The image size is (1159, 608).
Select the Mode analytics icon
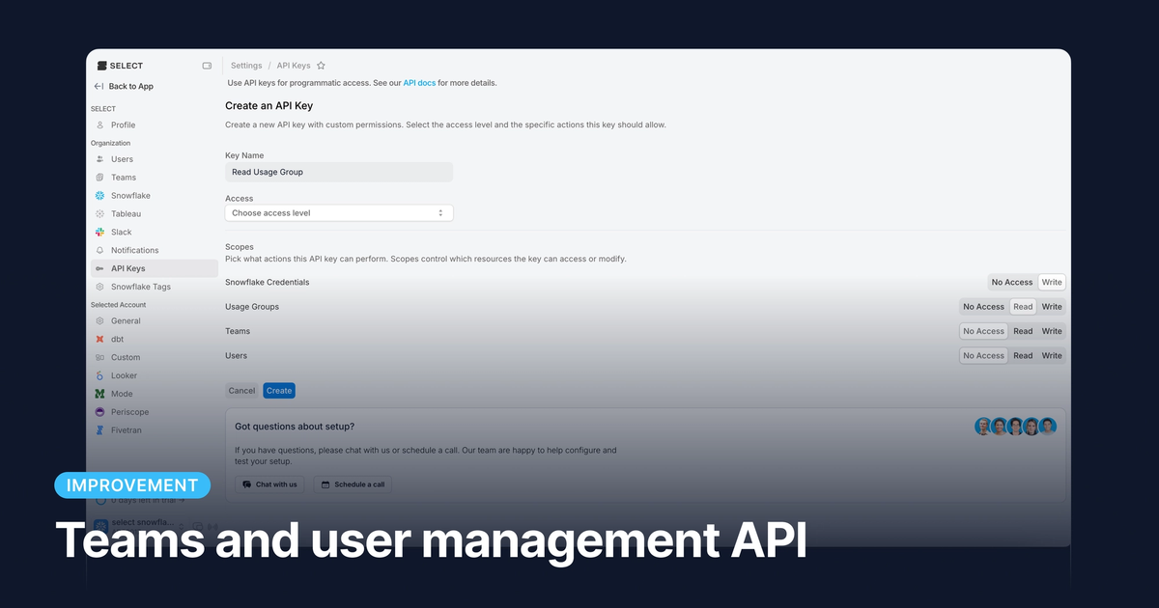point(99,394)
